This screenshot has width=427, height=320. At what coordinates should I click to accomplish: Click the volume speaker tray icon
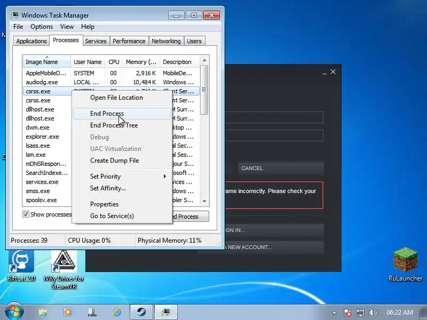point(373,313)
